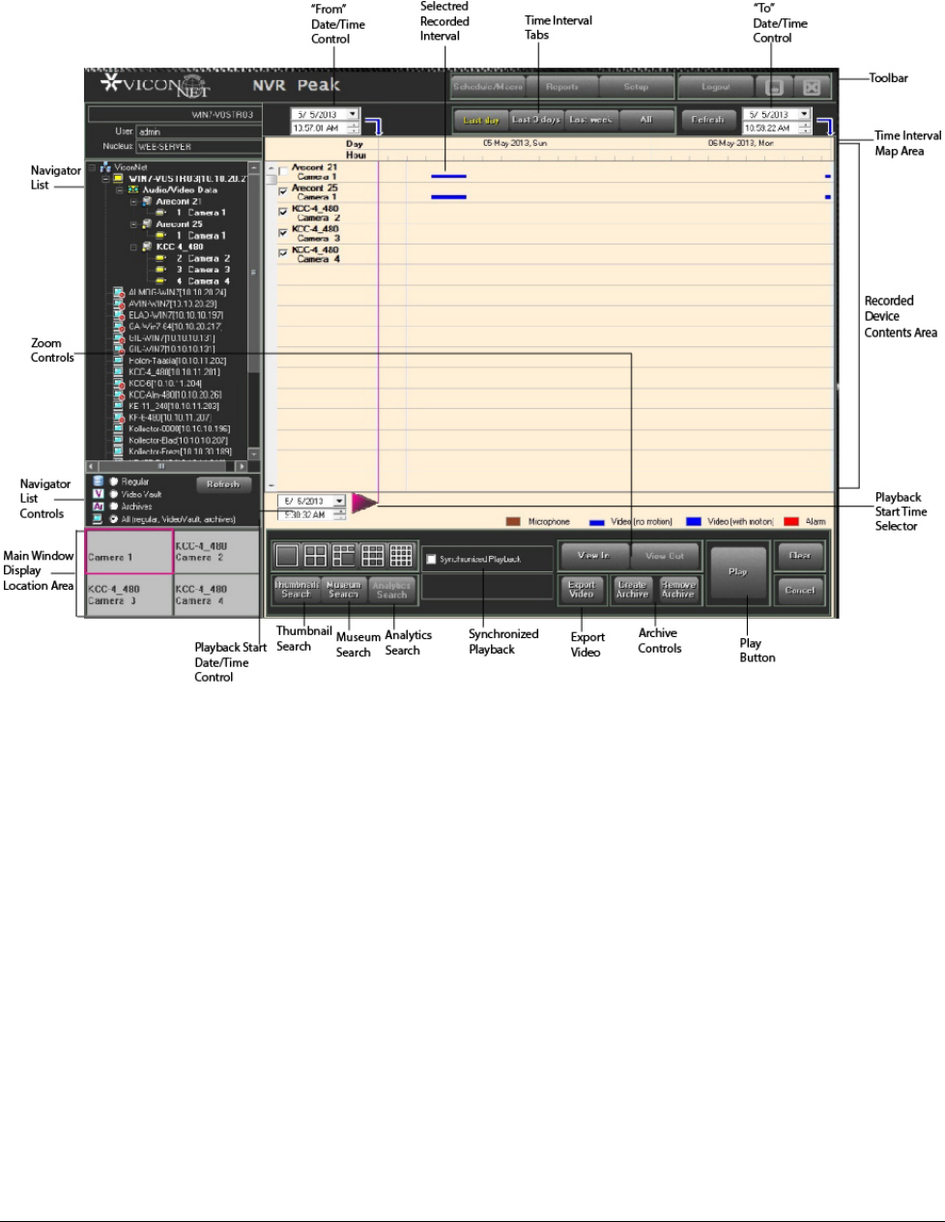Screen dimensions: 945x1222
Task: Adjust the To time spinner arrows
Action: click(x=805, y=128)
